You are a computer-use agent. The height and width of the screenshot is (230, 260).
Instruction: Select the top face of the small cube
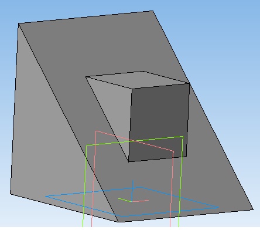pos(138,79)
